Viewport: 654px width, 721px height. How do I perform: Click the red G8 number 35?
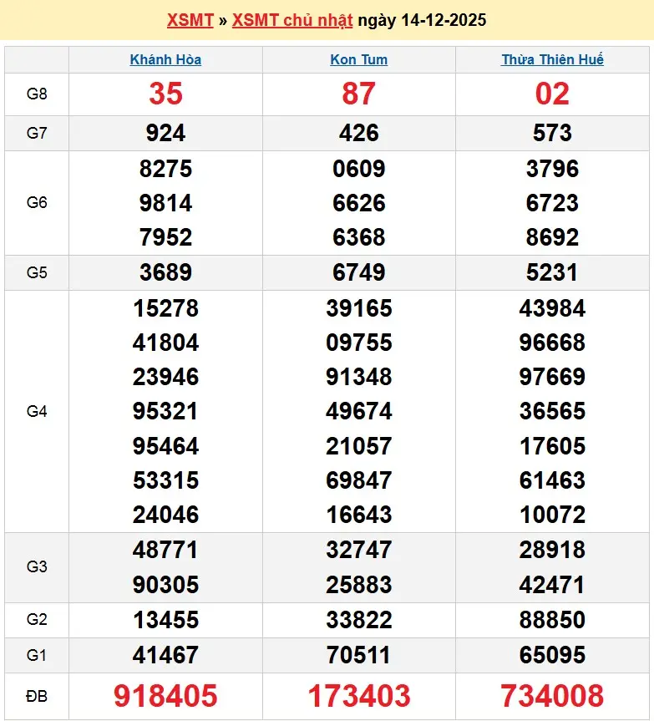pos(165,94)
